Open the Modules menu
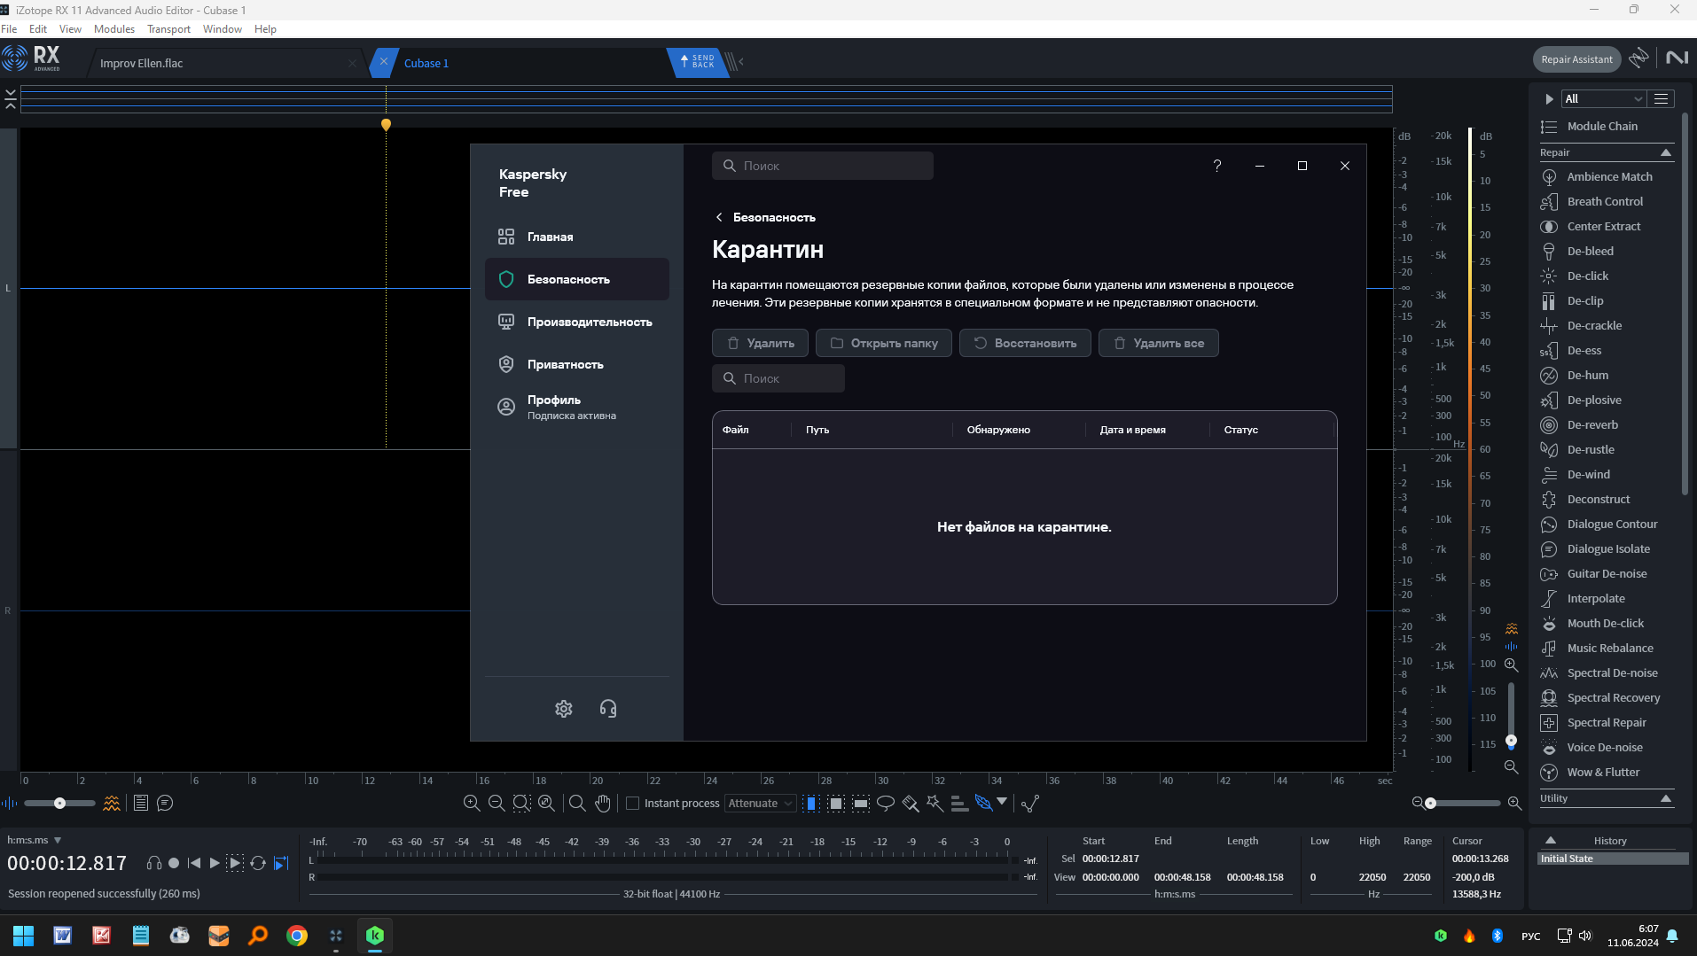Viewport: 1697px width, 956px height. point(114,28)
